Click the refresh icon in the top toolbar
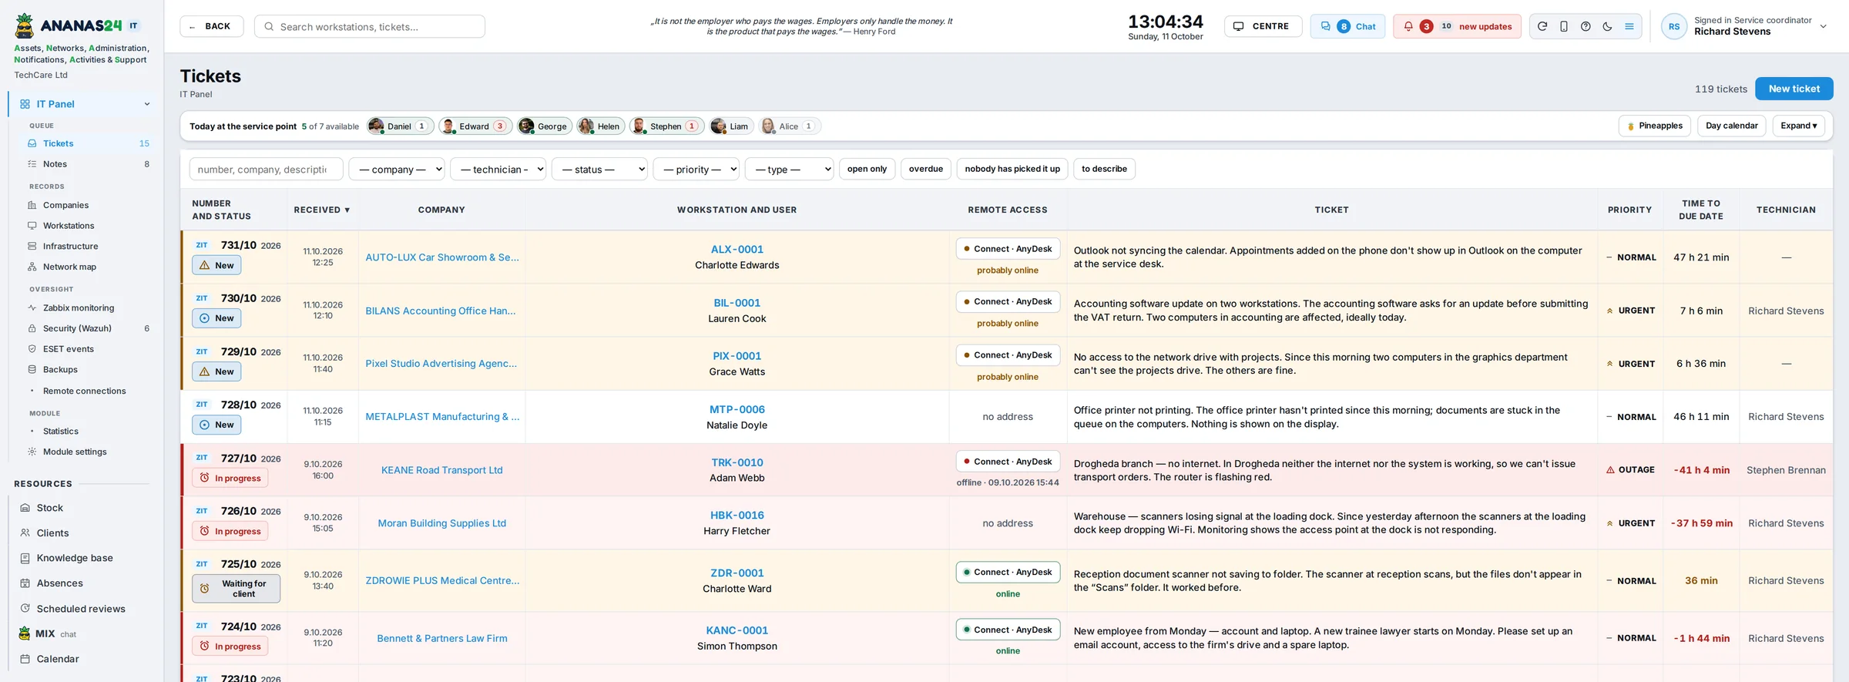The height and width of the screenshot is (682, 1849). pyautogui.click(x=1542, y=26)
